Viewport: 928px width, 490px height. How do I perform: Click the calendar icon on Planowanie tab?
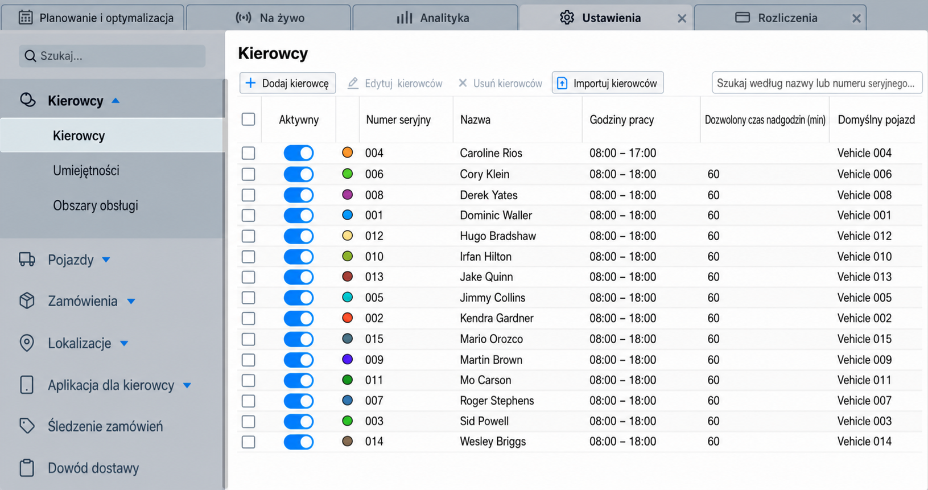[26, 18]
